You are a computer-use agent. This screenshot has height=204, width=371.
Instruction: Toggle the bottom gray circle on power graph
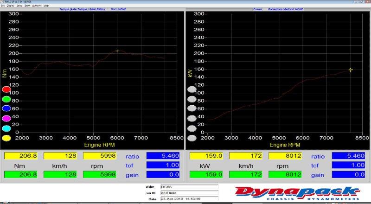pyautogui.click(x=192, y=138)
